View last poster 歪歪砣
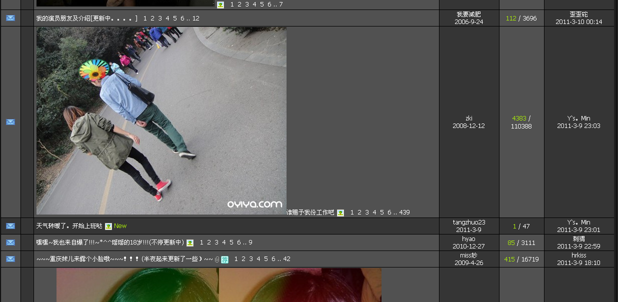The height and width of the screenshot is (302, 618). coord(579,14)
